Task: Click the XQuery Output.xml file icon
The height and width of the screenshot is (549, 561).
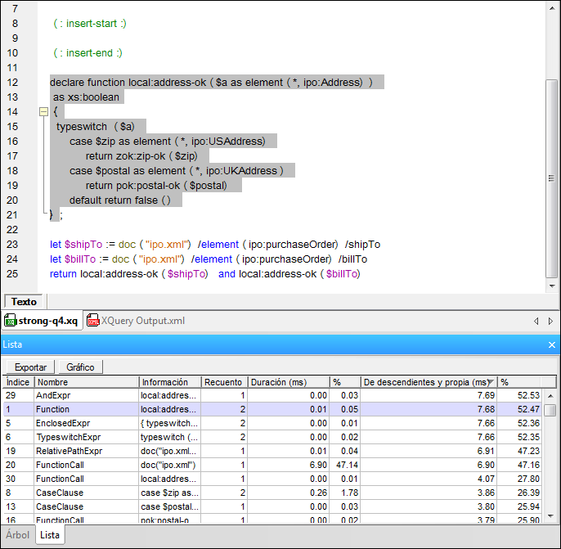Action: pos(93,321)
